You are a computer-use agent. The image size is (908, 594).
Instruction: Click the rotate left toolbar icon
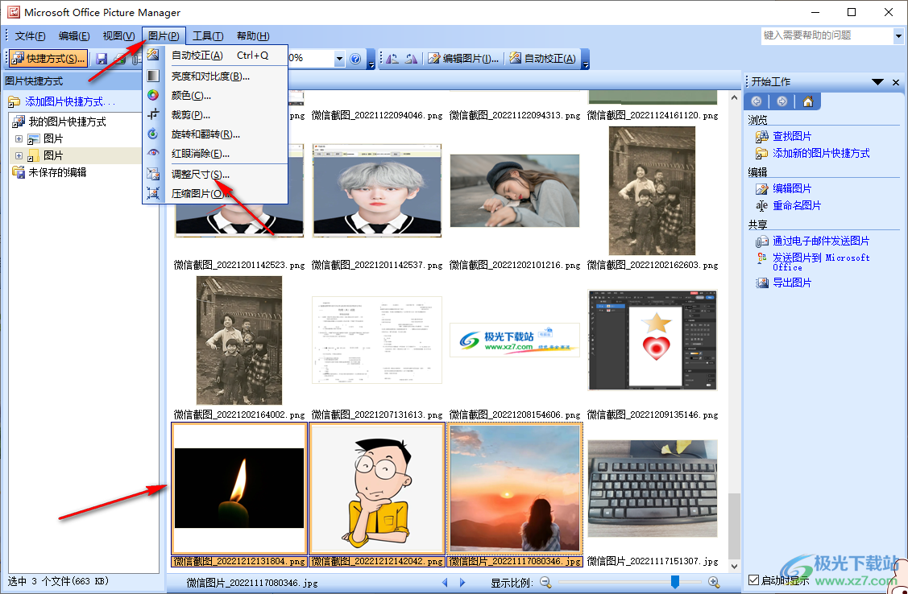(x=392, y=59)
